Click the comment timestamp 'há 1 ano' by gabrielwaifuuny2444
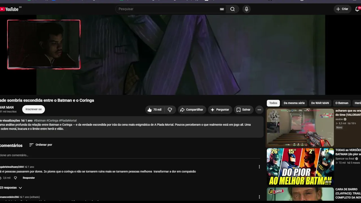The width and height of the screenshot is (361, 203). click(x=29, y=167)
